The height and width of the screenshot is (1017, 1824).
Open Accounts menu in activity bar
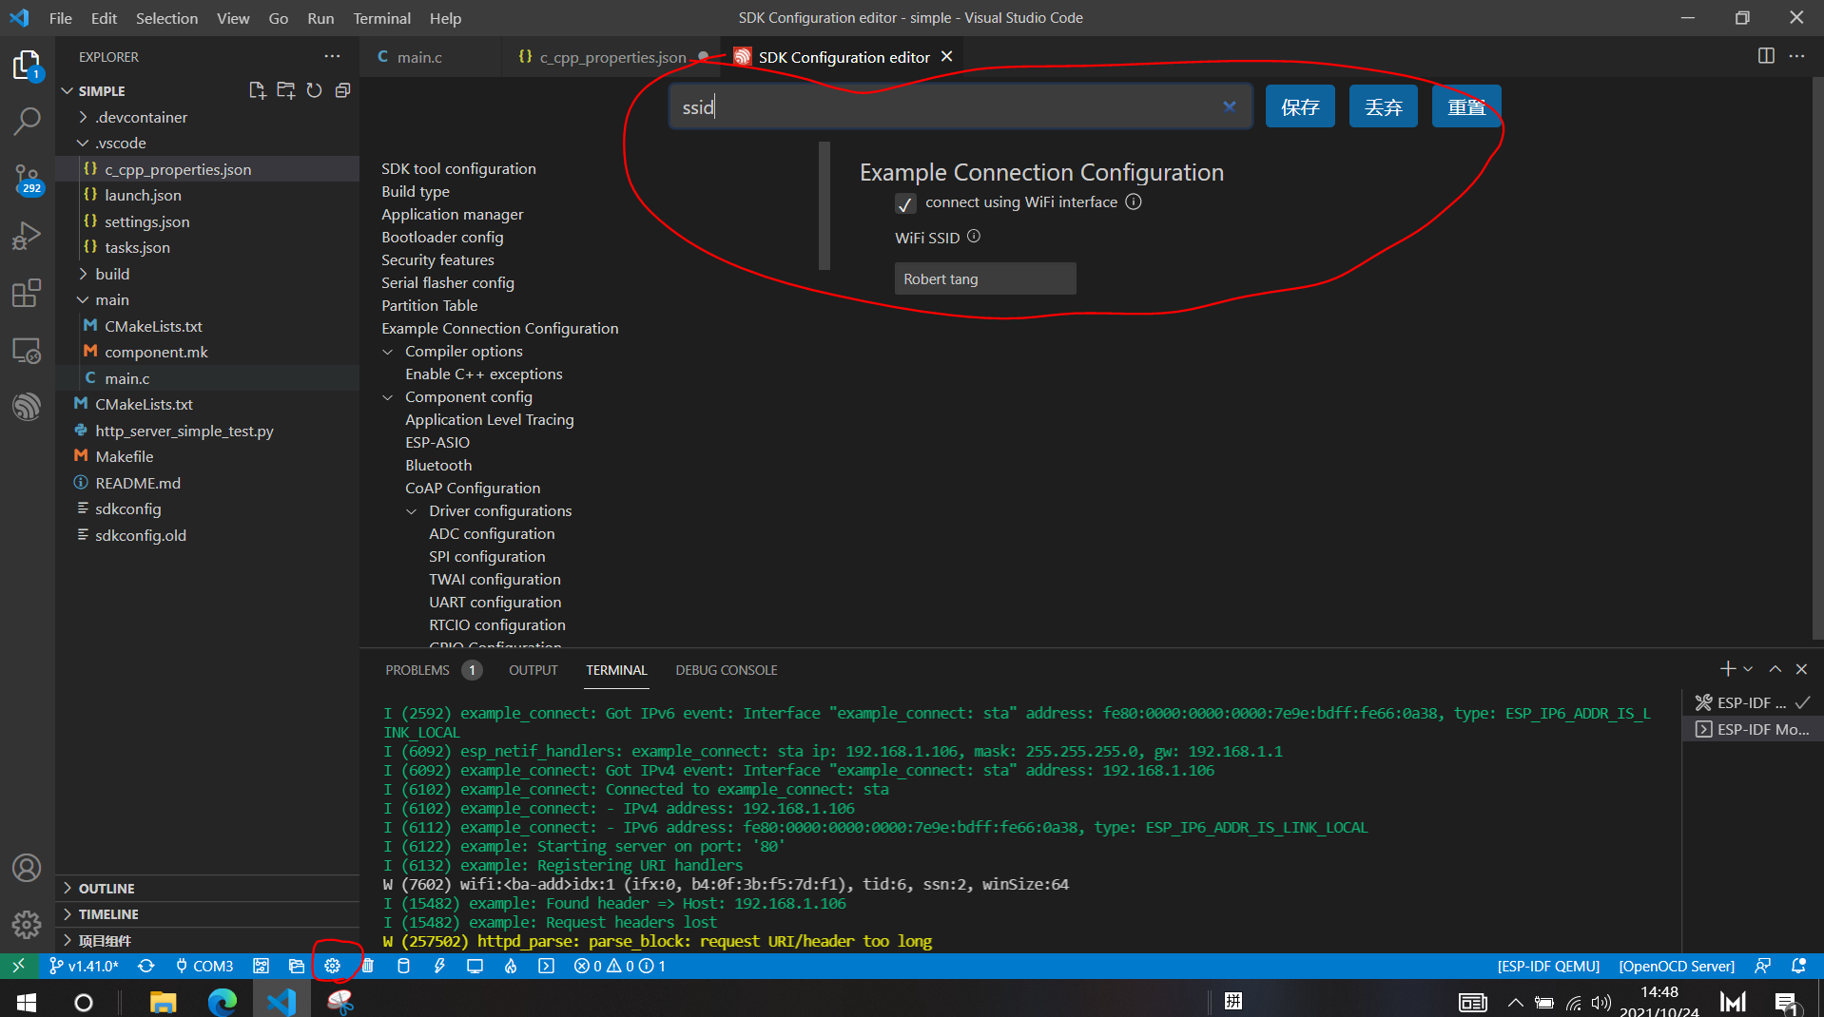27,868
